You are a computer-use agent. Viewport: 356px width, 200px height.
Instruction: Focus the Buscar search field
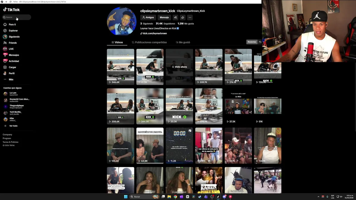[x=17, y=17]
